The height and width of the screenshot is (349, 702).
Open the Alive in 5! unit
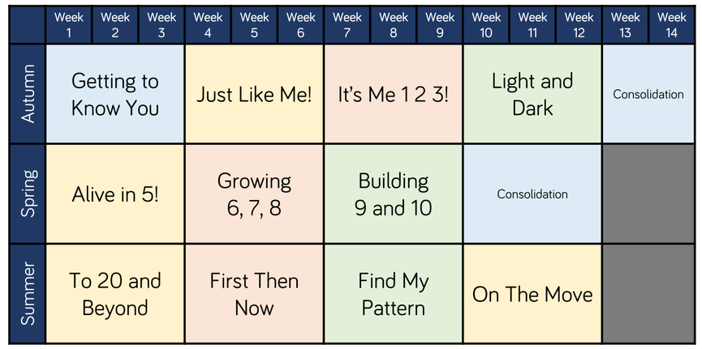pyautogui.click(x=115, y=194)
